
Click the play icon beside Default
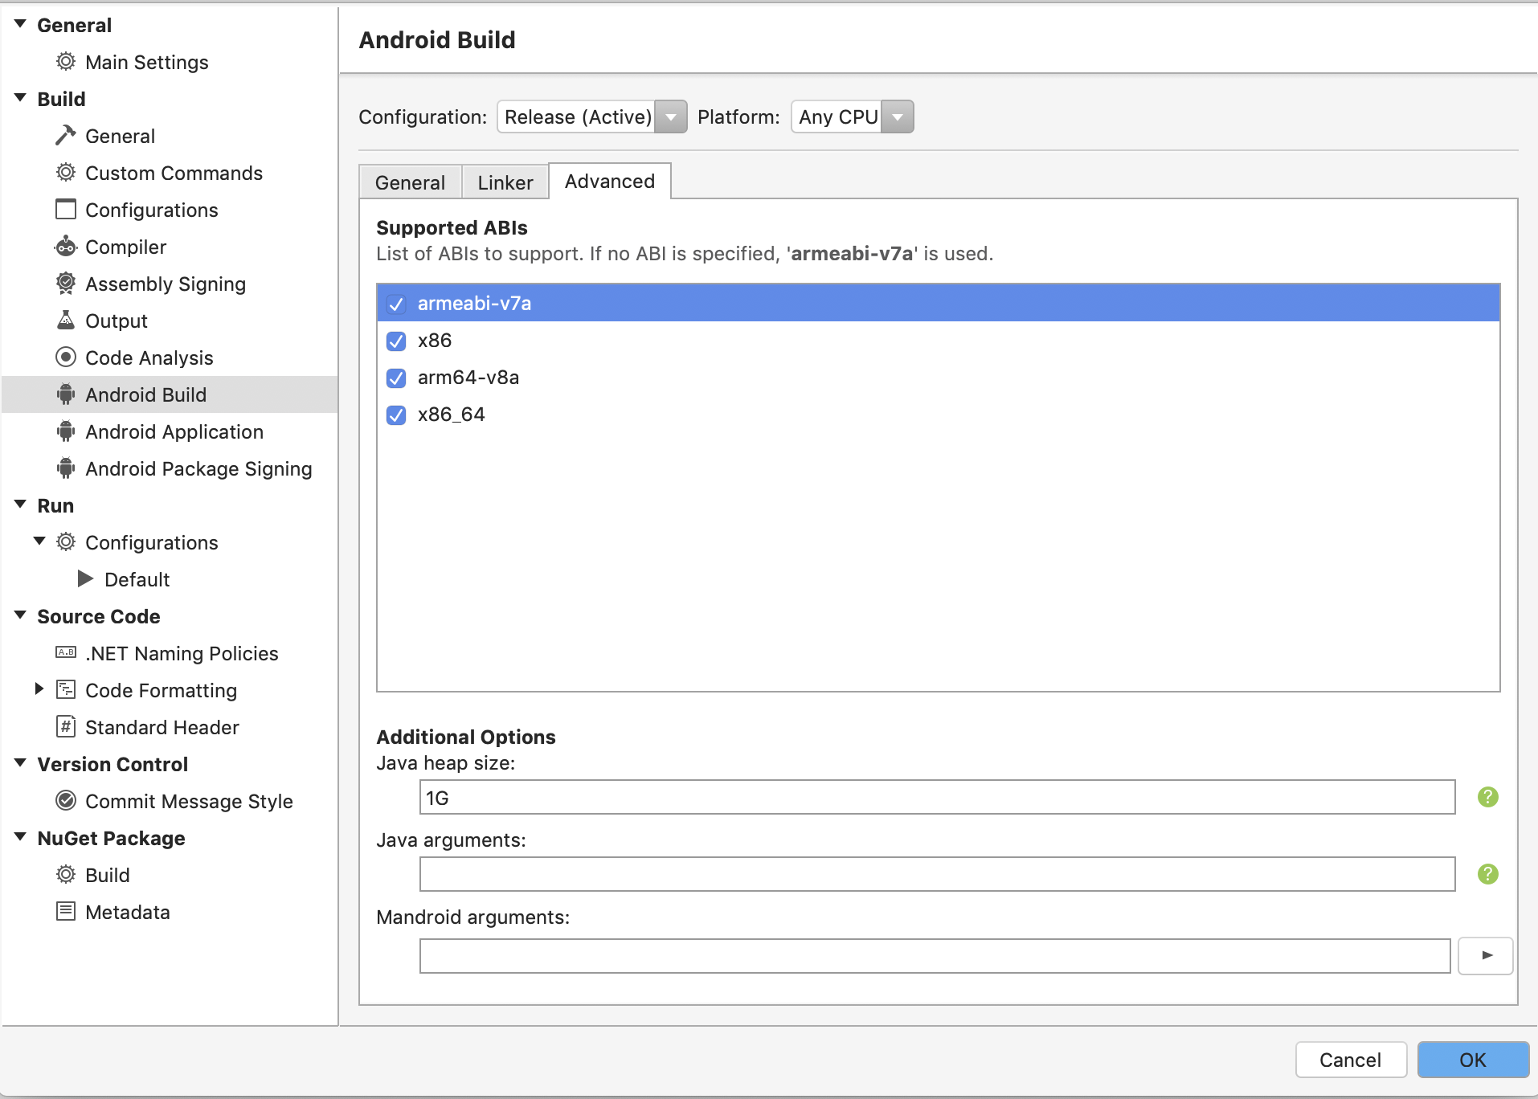[x=85, y=578]
